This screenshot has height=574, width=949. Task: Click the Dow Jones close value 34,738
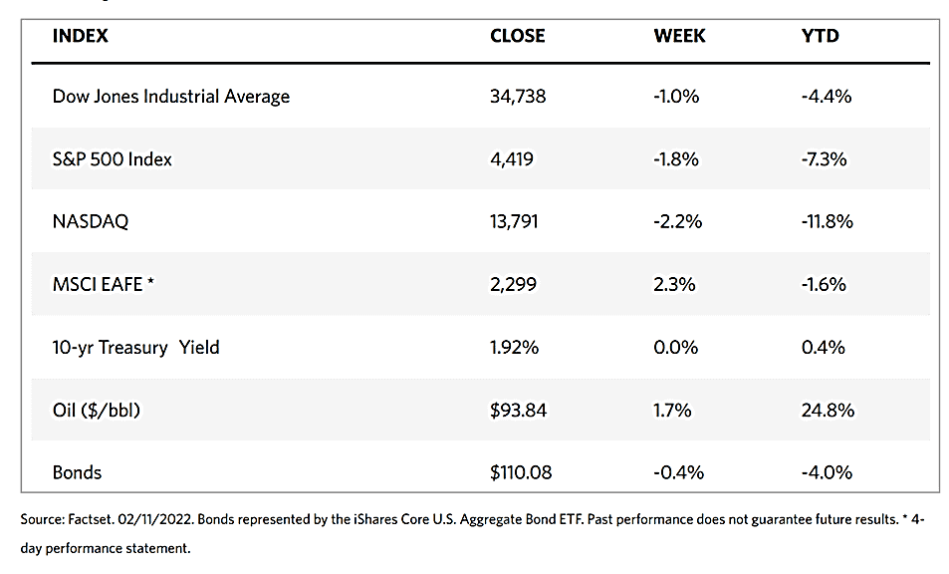pos(518,97)
